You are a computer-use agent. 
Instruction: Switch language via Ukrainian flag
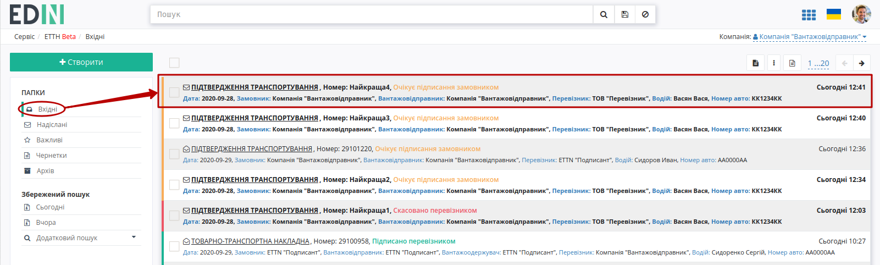point(834,14)
